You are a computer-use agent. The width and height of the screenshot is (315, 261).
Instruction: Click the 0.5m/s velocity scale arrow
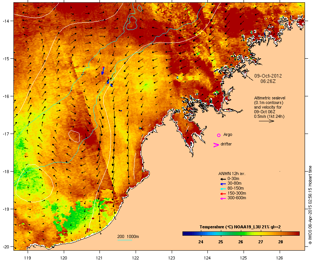[x=266, y=121]
